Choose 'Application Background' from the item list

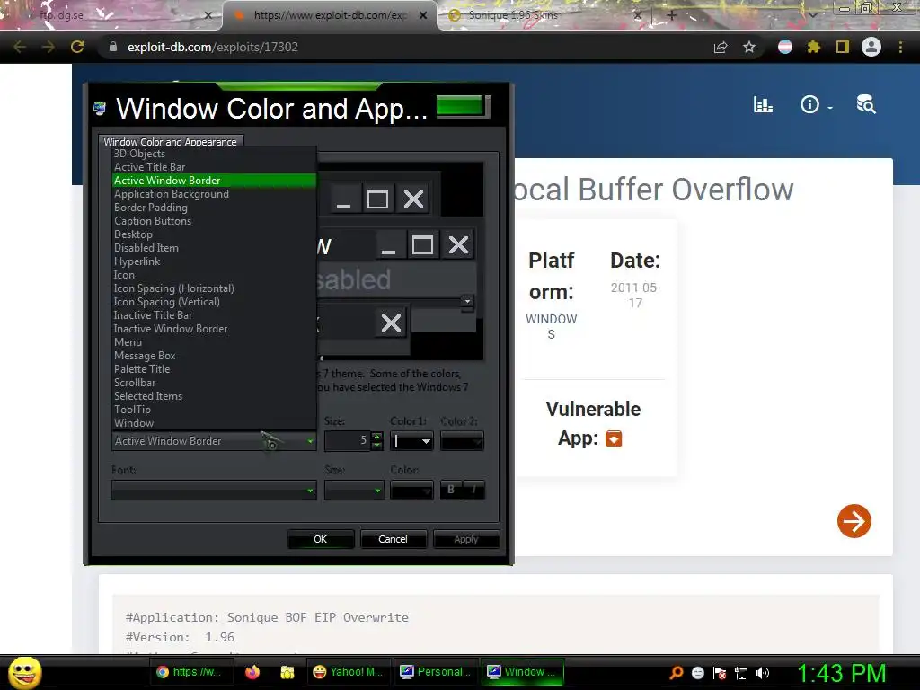pos(214,194)
